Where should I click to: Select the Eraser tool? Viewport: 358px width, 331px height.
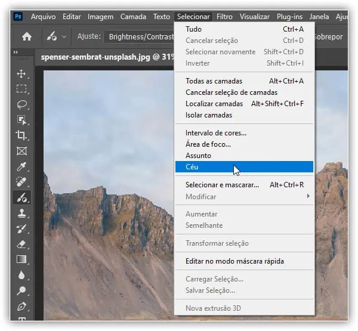tap(21, 244)
